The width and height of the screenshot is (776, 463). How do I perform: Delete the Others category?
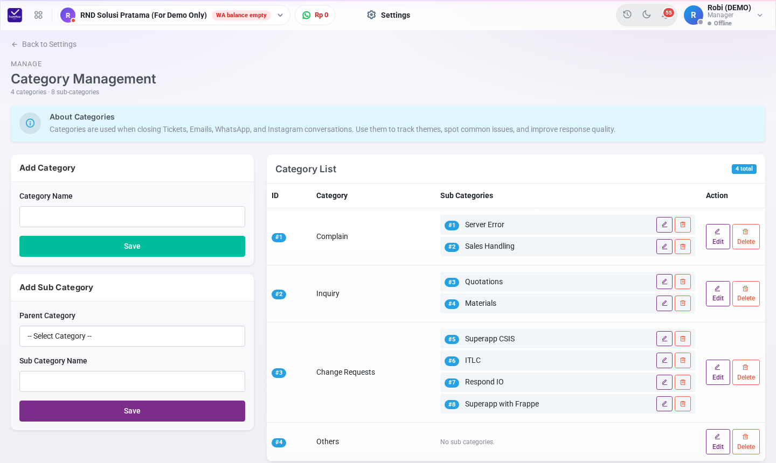click(x=746, y=441)
